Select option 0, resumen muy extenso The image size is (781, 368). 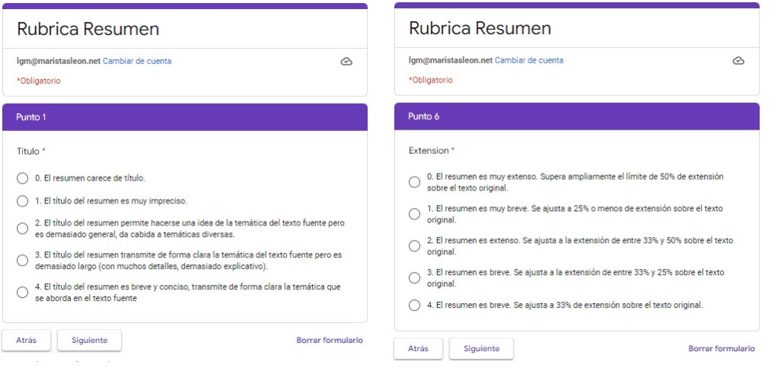point(414,182)
